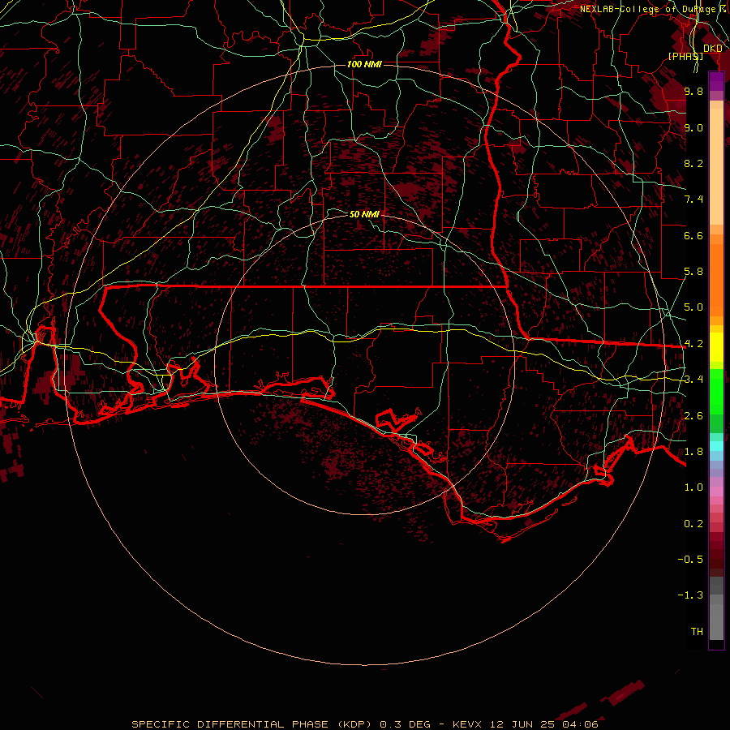Click the orange segment of the color bar
The height and width of the screenshot is (730, 730).
716,280
